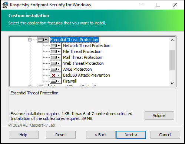Click the Volume button
185x144 pixels.
[x=159, y=115]
